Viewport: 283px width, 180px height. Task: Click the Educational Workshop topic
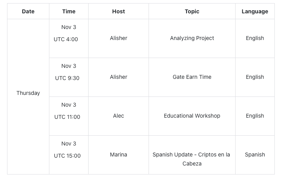[x=192, y=116]
